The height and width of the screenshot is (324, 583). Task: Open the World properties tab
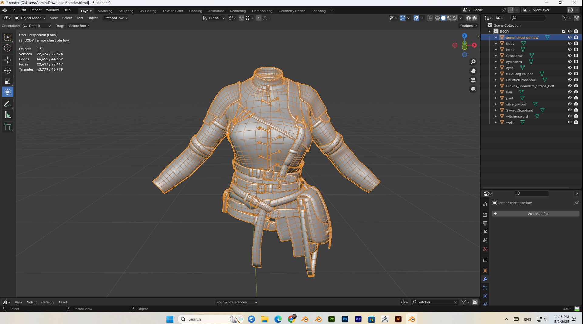coord(485,249)
